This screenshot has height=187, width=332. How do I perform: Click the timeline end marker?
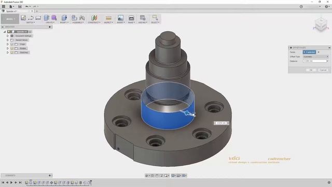(91, 182)
